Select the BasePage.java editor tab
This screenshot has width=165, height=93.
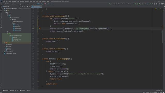click(37, 6)
